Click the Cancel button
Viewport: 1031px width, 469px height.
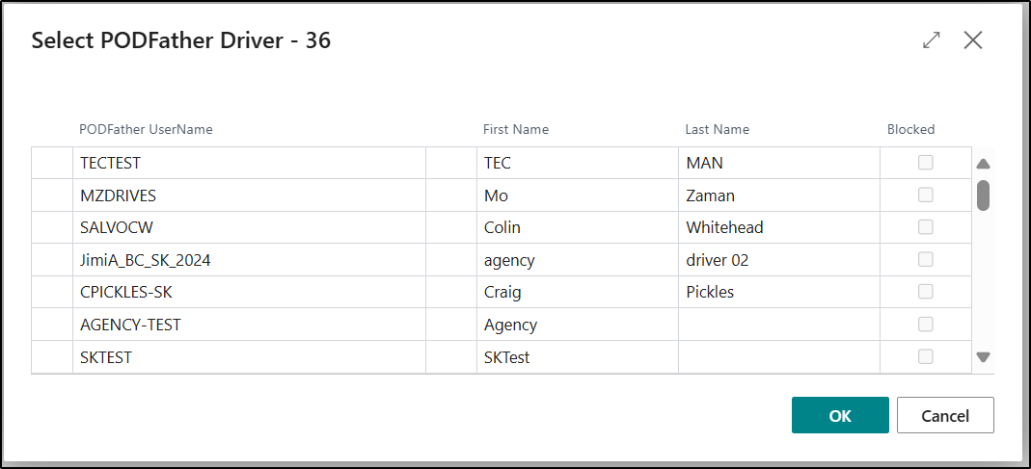pyautogui.click(x=945, y=415)
